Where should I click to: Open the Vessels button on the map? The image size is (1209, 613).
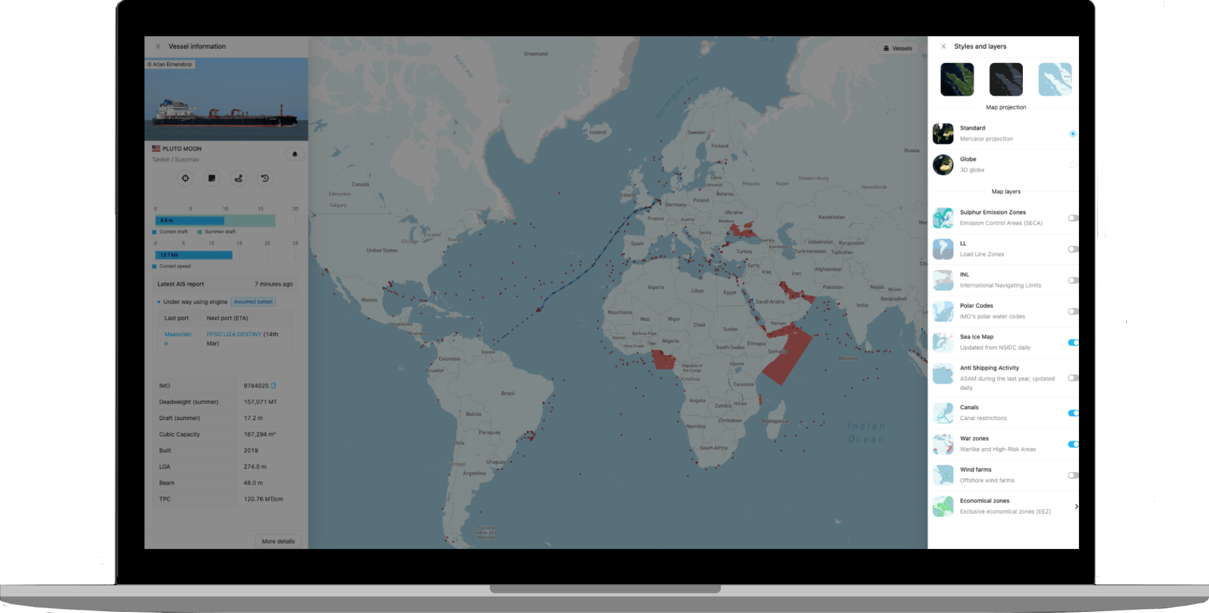[897, 48]
